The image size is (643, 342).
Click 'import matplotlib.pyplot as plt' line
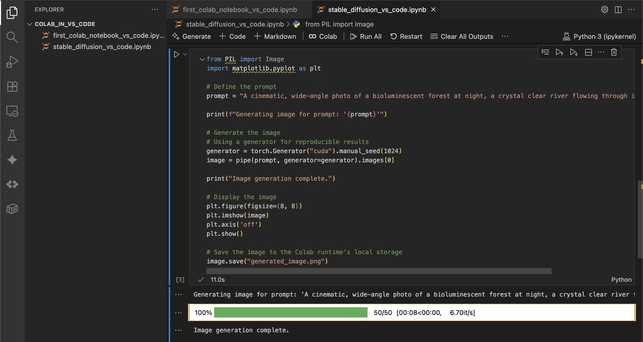point(264,69)
